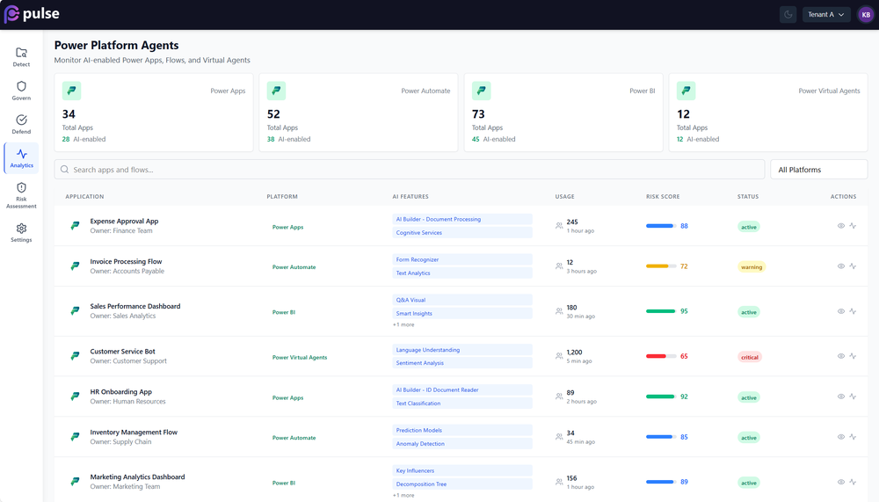Click the Expense Approval App row icon
The height and width of the screenshot is (502, 879).
pos(75,225)
